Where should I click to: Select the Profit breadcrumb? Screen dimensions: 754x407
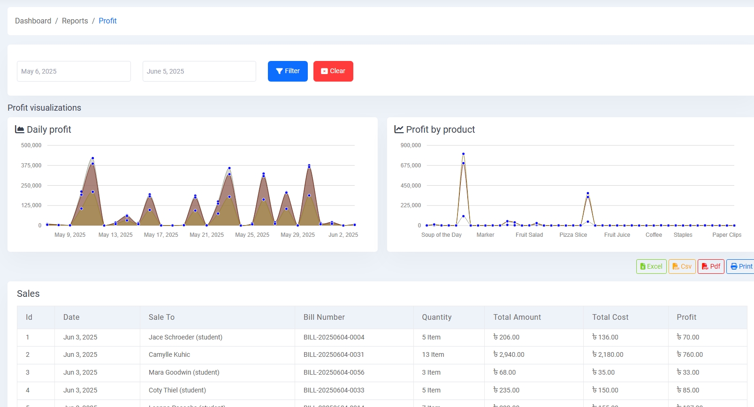click(107, 21)
